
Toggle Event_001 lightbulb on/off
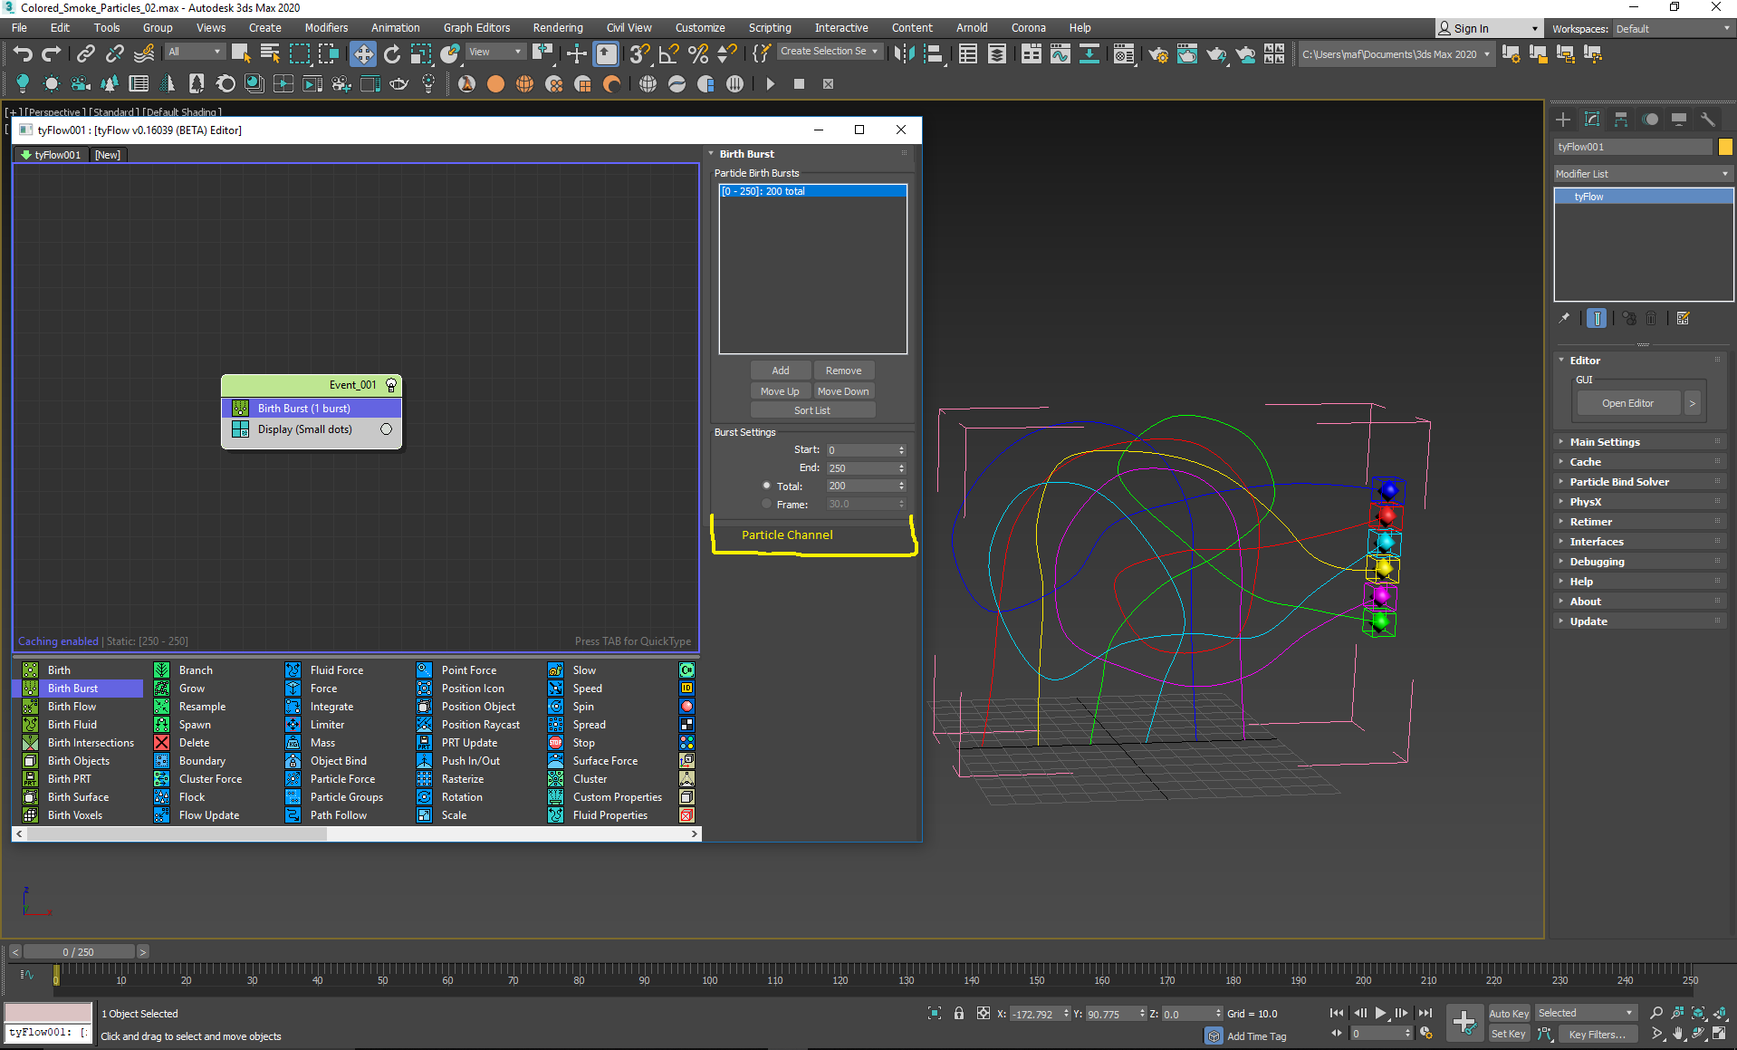pos(391,385)
